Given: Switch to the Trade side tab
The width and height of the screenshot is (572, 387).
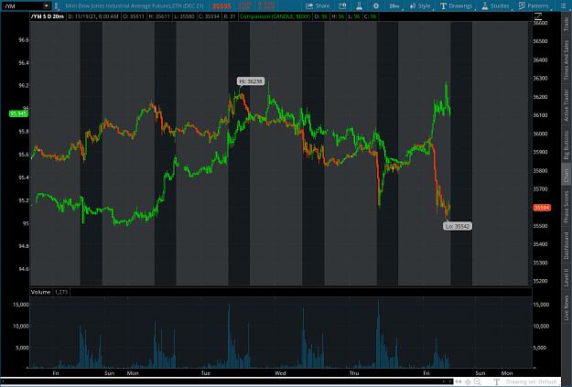Looking at the screenshot, I should pos(567,24).
